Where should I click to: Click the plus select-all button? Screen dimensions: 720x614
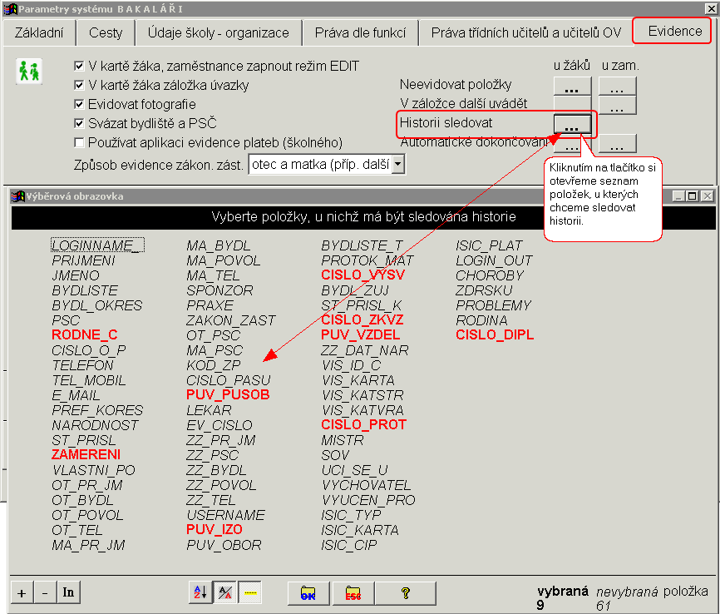(22, 593)
